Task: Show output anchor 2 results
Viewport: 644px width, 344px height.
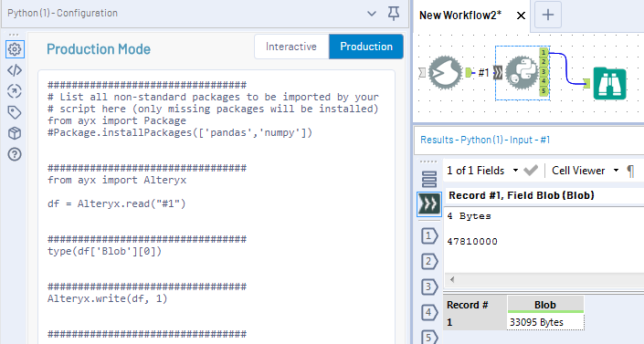Action: 429,262
